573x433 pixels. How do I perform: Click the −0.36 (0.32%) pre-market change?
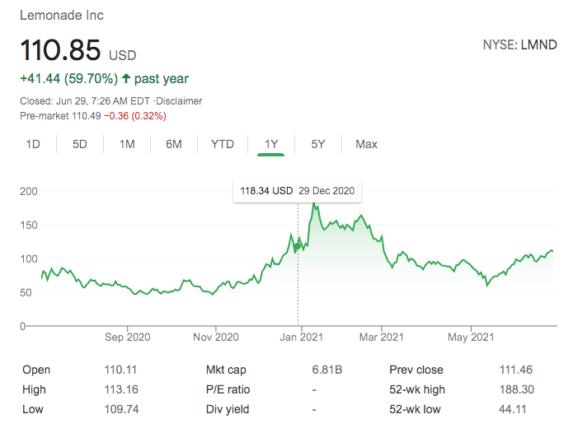click(x=135, y=116)
